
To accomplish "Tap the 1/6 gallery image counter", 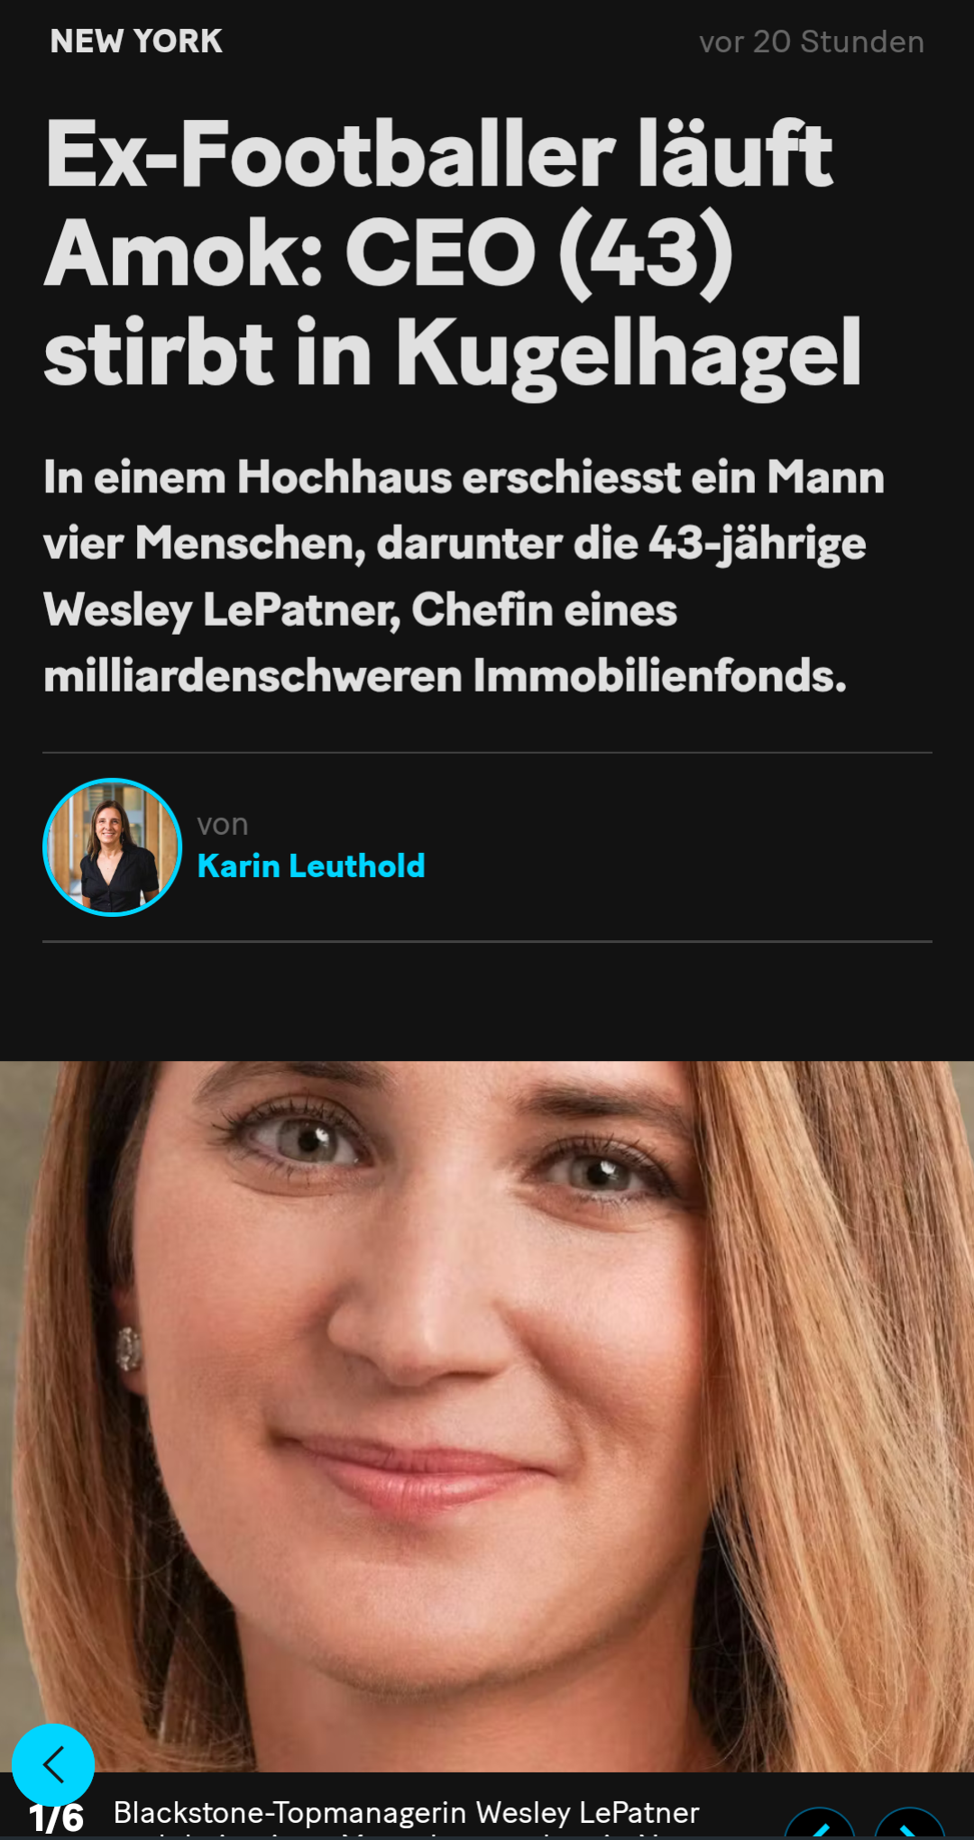I will coord(57,1818).
